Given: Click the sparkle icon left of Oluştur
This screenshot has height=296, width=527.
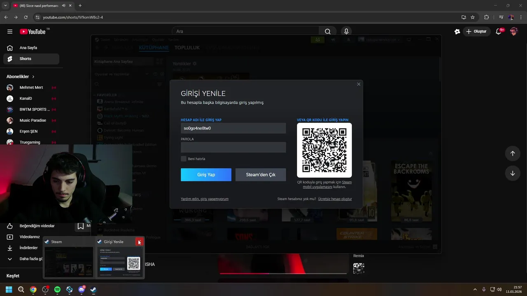Looking at the screenshot, I should [457, 32].
